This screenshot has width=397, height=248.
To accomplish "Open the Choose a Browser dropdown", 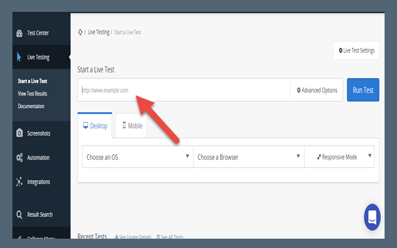I will pos(248,157).
